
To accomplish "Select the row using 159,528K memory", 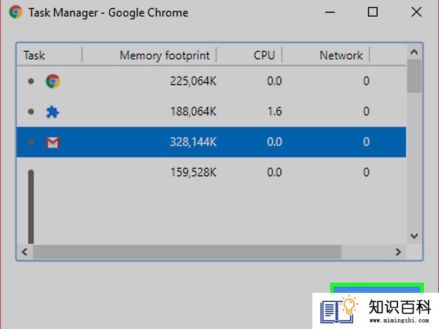I will pos(212,172).
